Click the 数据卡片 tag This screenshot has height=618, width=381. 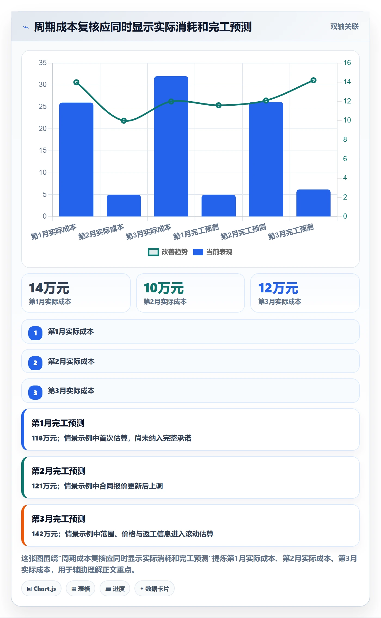tap(155, 589)
